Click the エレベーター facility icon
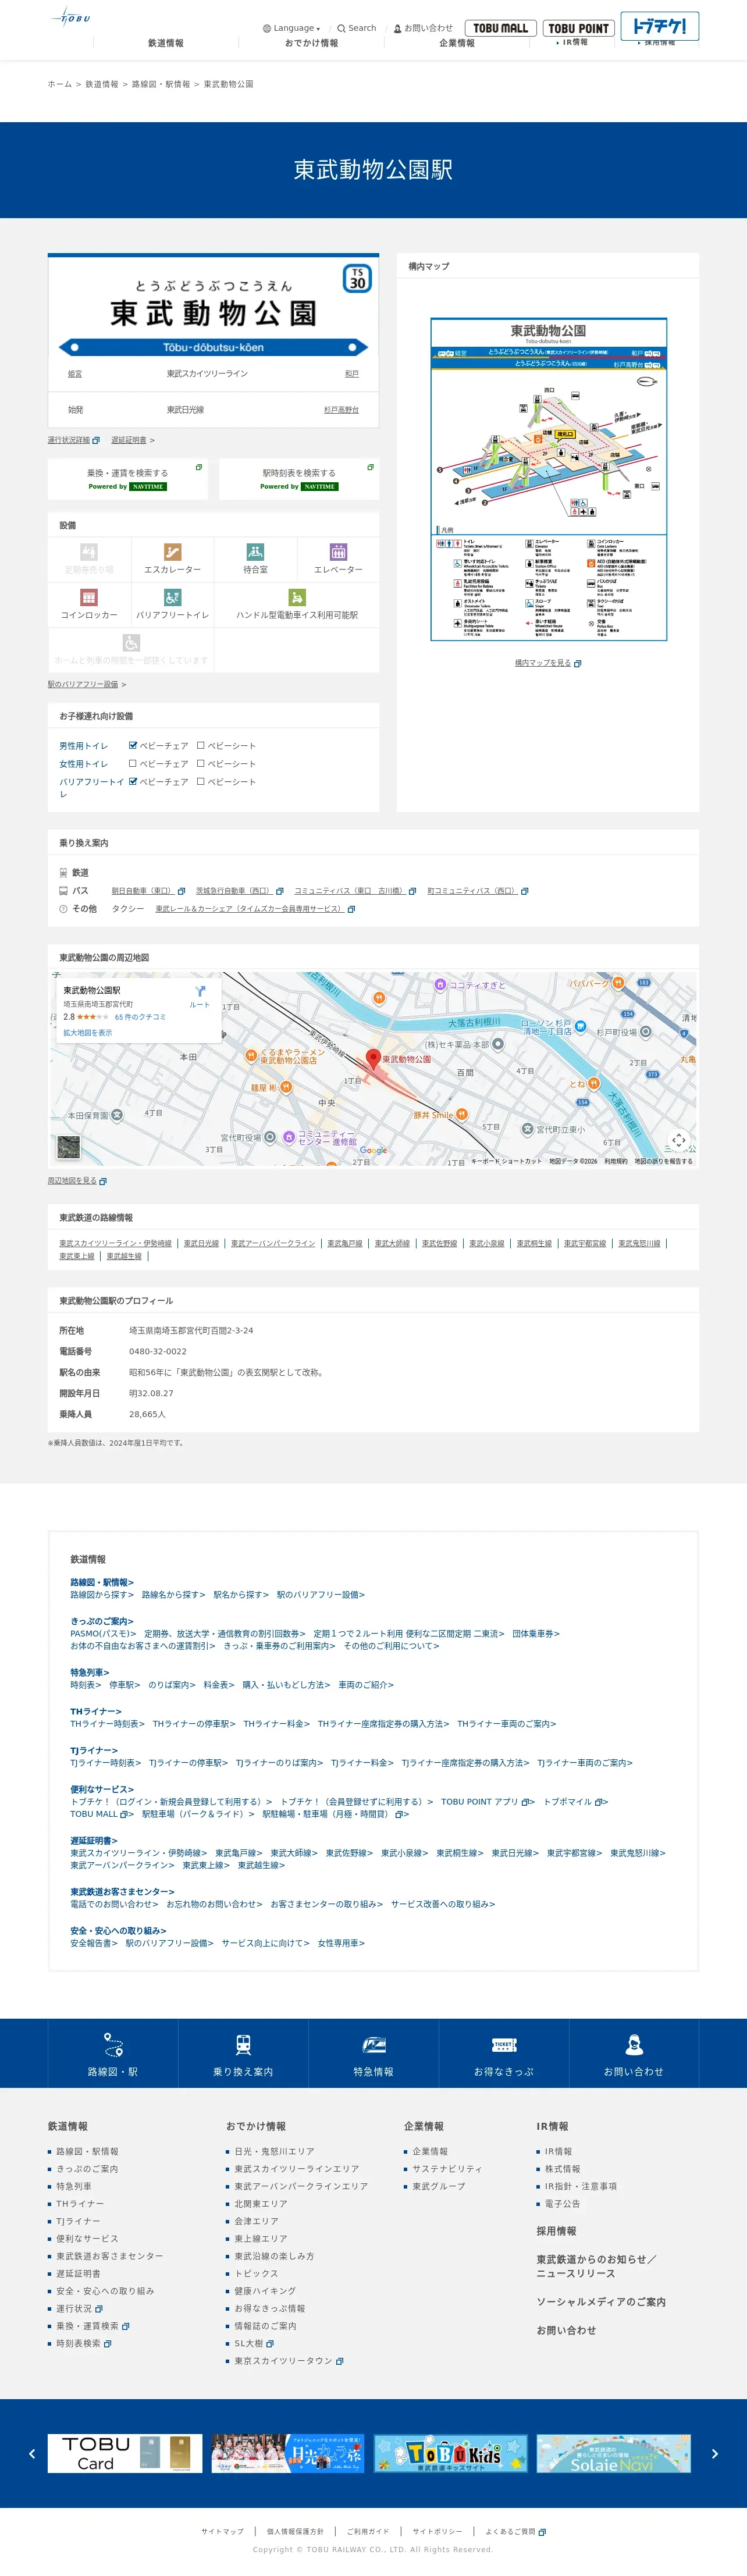This screenshot has height=2576, width=747. click(338, 552)
